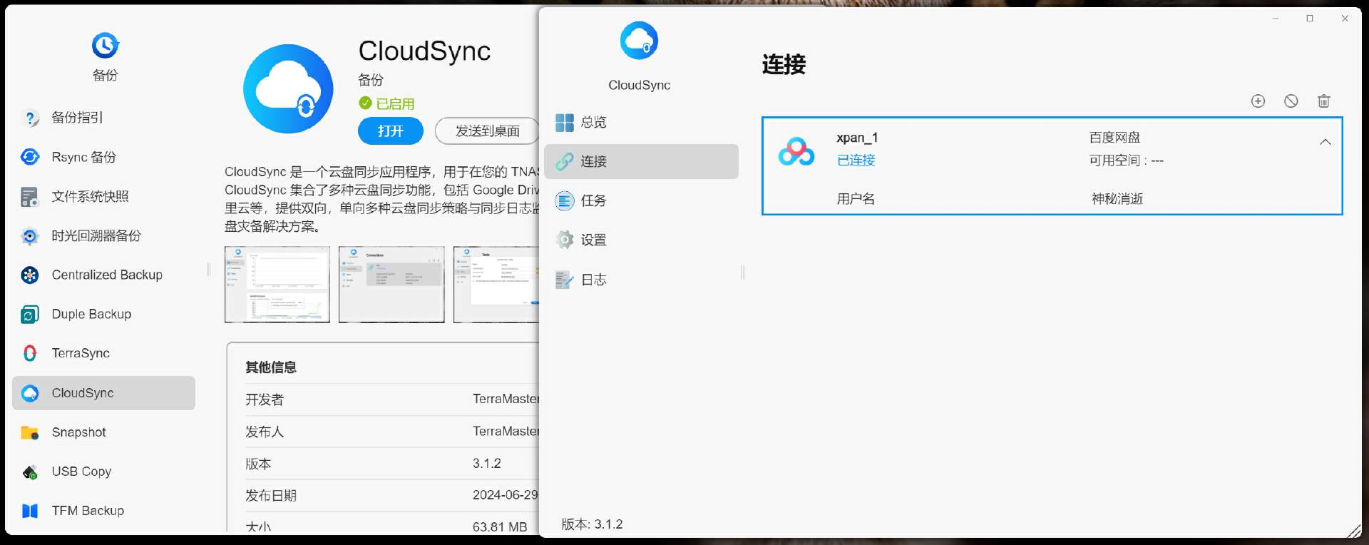1369x545 pixels.
Task: Open Centralized Backup in the sidebar
Action: click(103, 275)
